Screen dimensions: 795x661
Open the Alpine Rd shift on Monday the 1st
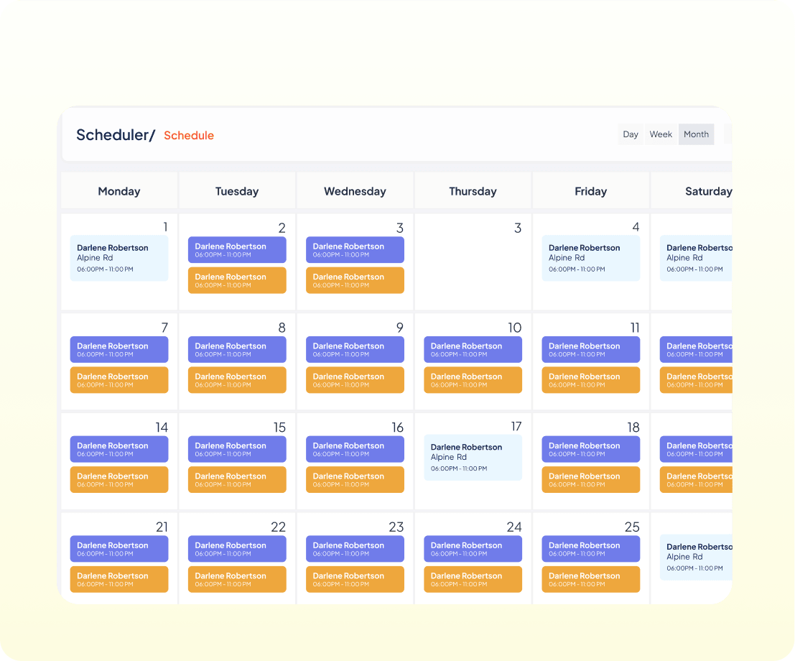click(119, 258)
